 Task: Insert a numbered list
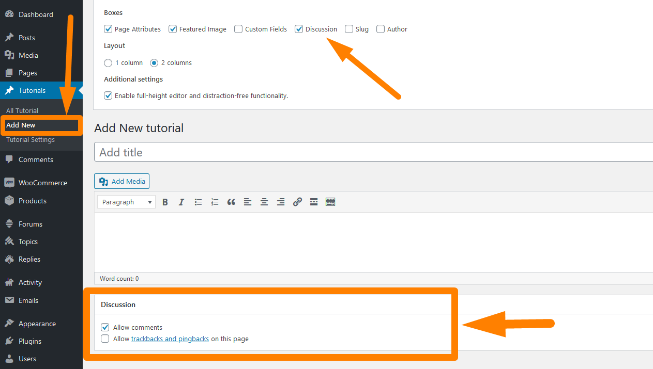(215, 202)
